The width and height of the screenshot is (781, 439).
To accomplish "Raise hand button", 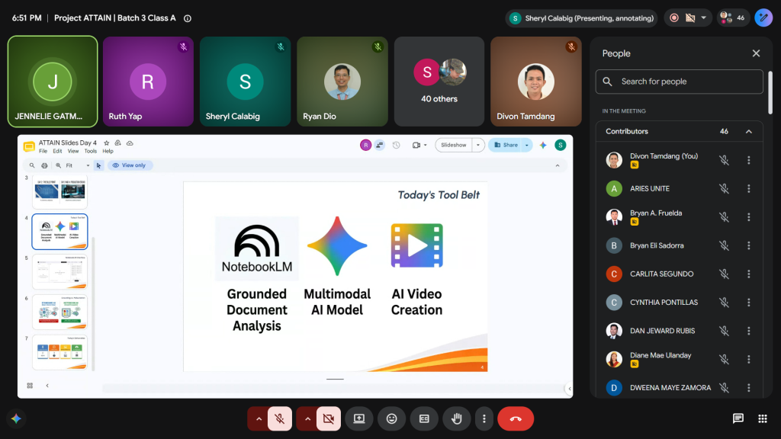I will pos(456,418).
